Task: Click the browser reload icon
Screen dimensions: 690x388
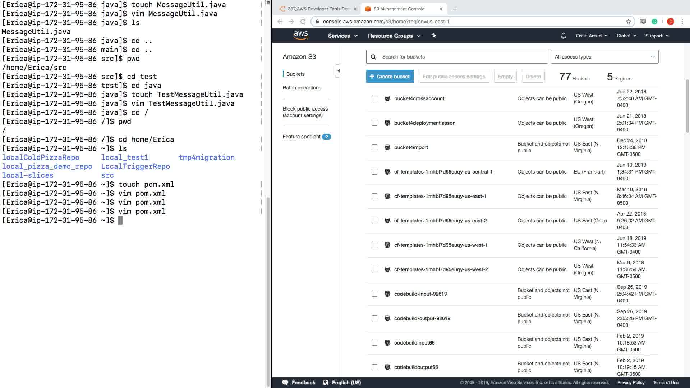Action: 303,22
